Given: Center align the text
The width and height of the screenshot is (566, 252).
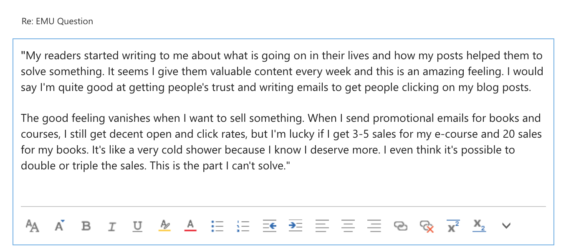Looking at the screenshot, I should 348,226.
